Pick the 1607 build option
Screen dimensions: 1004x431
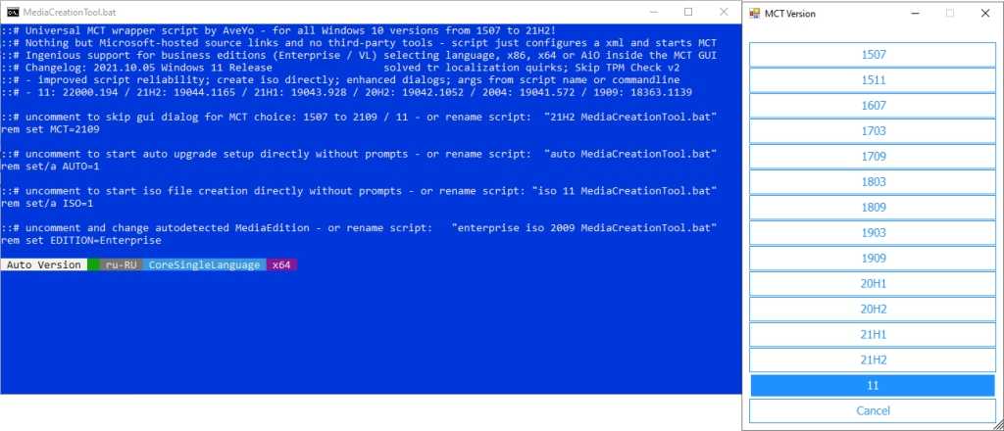[874, 106]
